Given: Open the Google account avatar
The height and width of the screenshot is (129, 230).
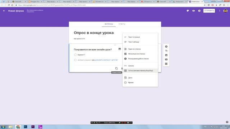Looking at the screenshot, I should click(x=225, y=11).
